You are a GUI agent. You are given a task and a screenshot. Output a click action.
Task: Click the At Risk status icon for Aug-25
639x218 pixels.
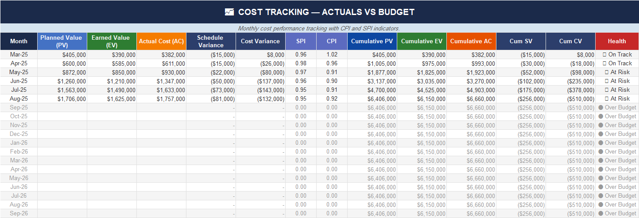(607, 99)
